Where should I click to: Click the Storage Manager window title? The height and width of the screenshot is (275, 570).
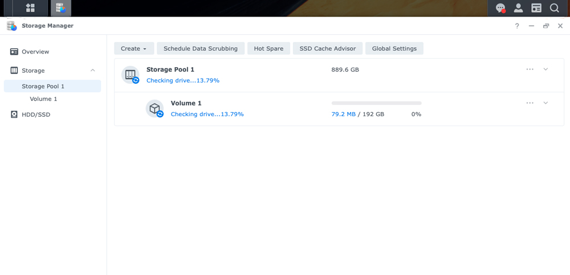pyautogui.click(x=48, y=26)
